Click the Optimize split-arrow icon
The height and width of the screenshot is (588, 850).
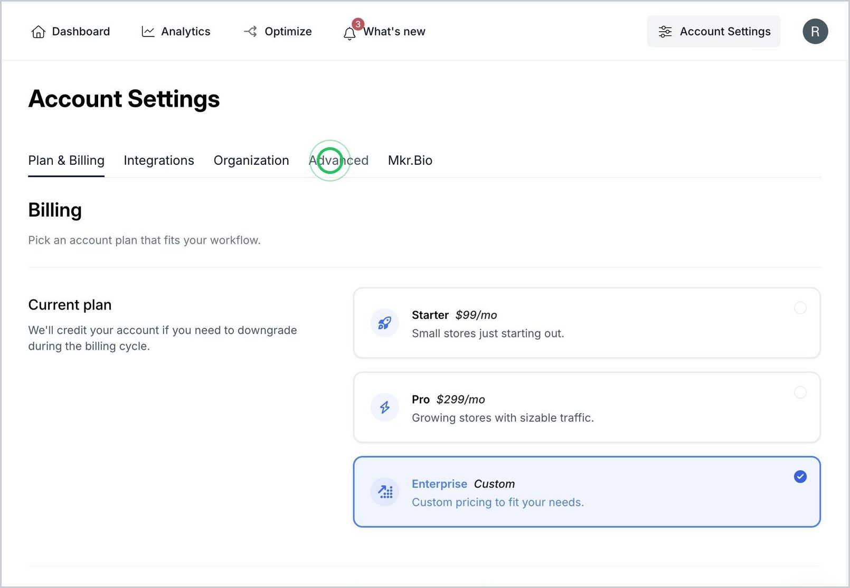[250, 32]
